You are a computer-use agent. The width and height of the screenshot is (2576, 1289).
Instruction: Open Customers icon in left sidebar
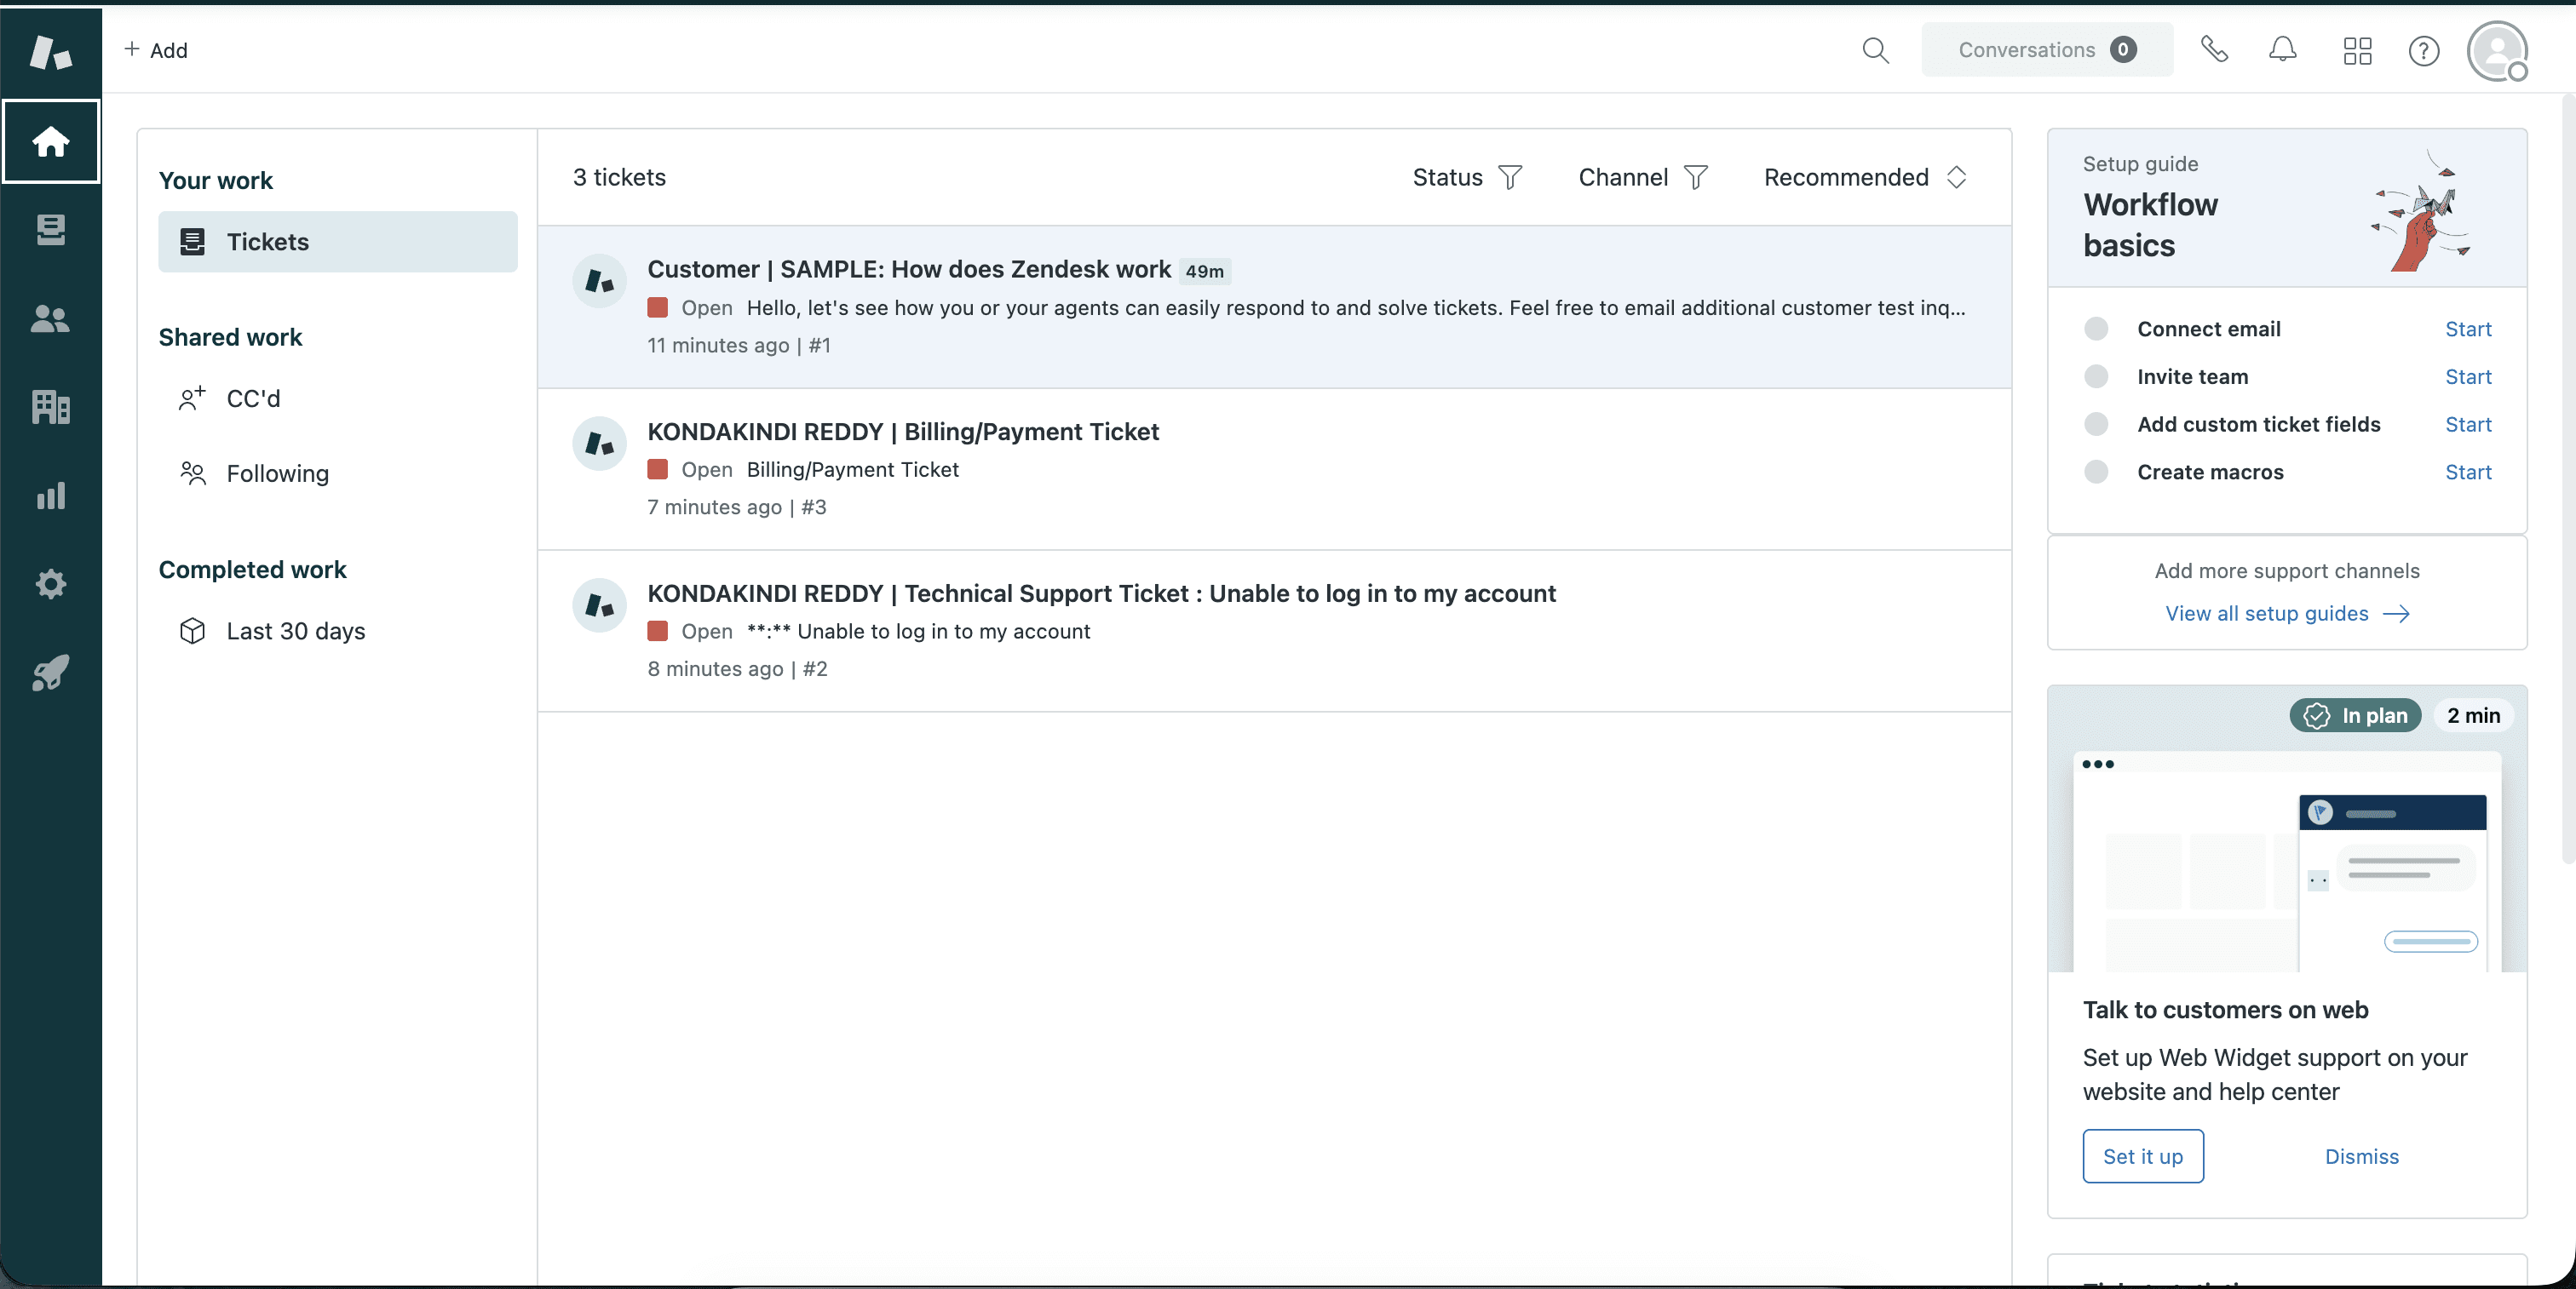(x=50, y=318)
